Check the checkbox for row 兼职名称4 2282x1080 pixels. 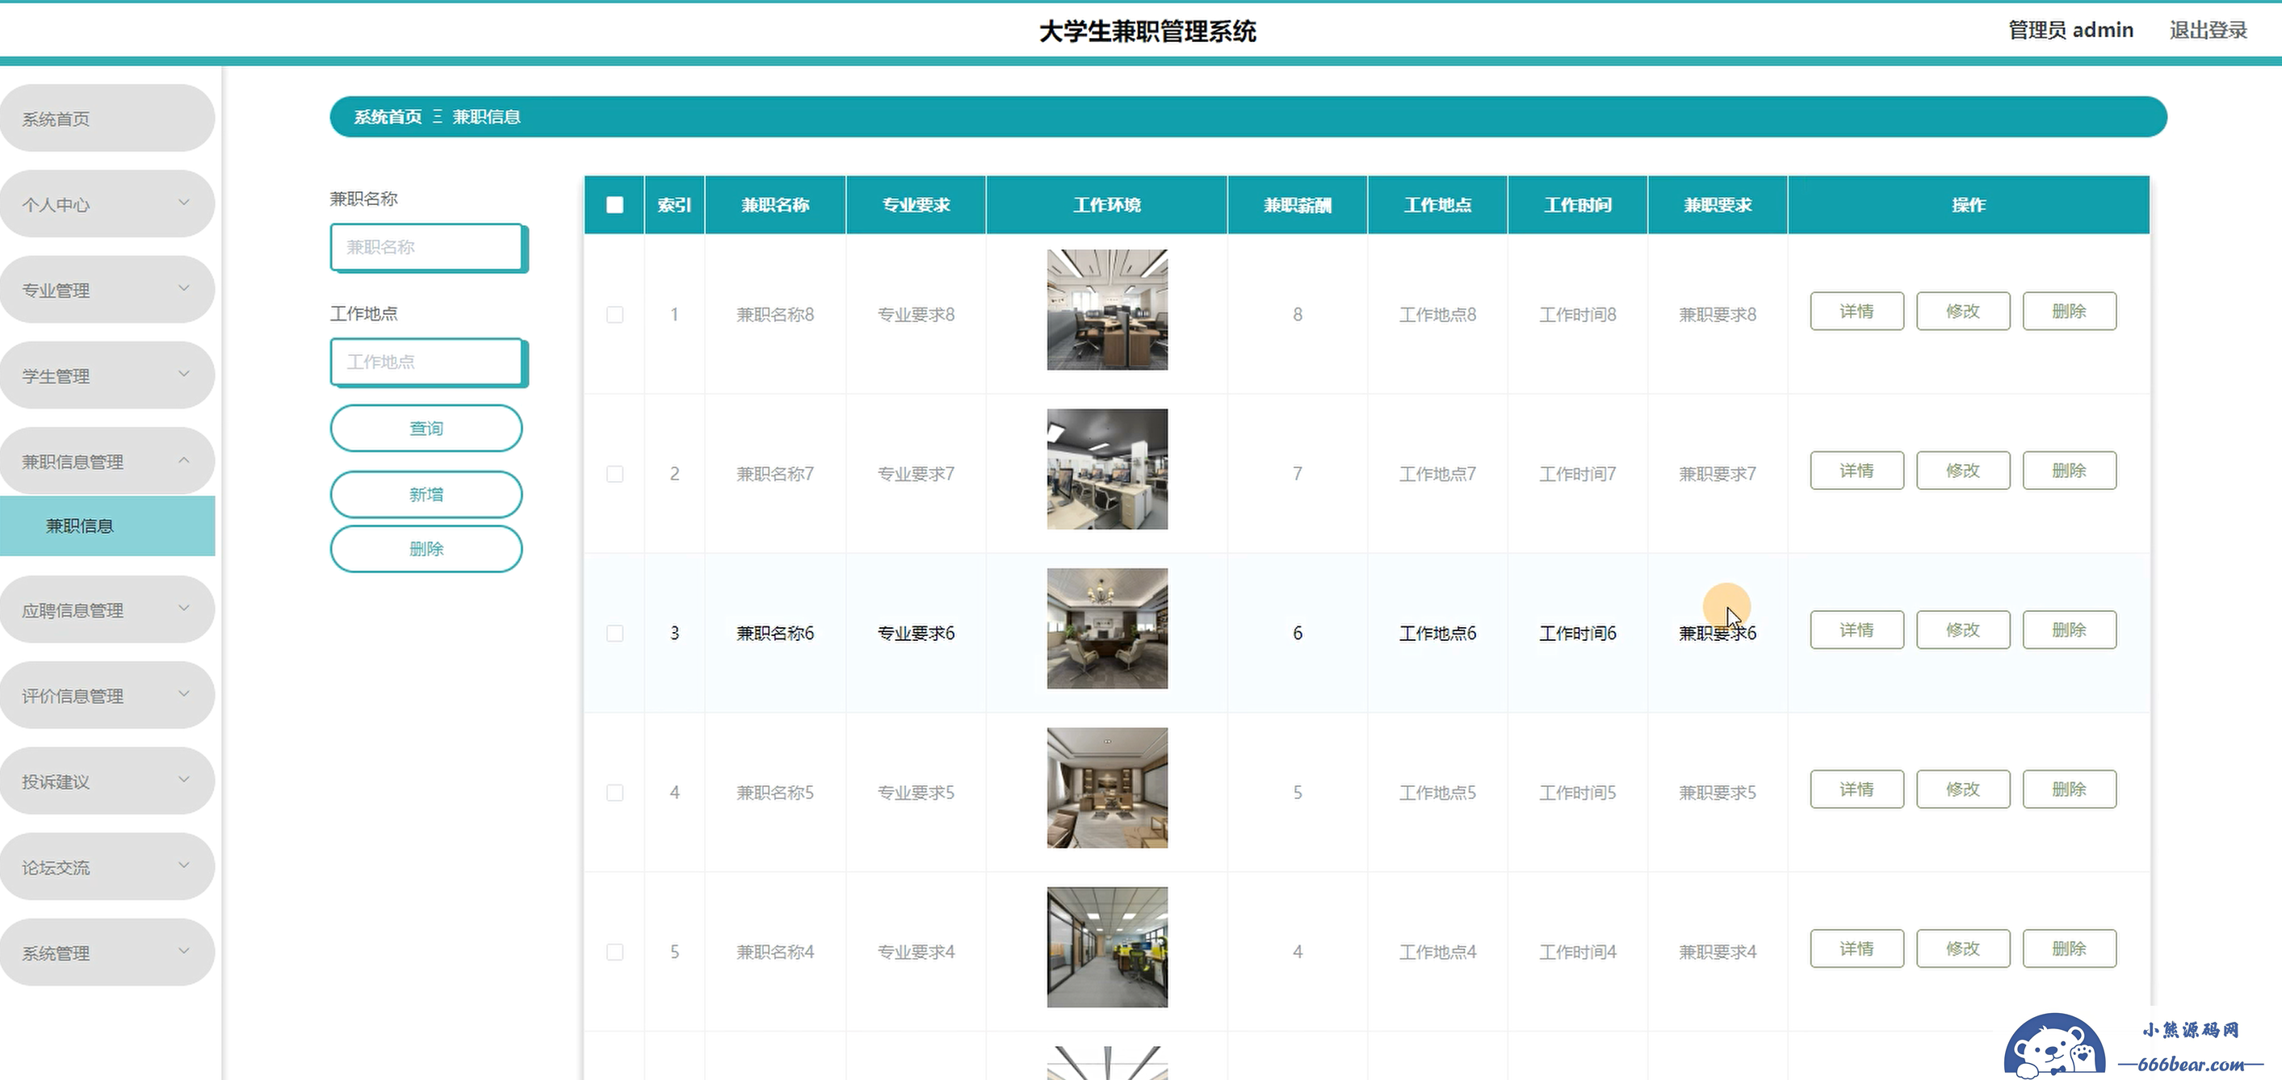[x=615, y=952]
